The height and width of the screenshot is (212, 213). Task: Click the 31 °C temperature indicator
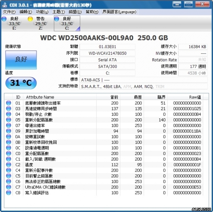point(21,83)
